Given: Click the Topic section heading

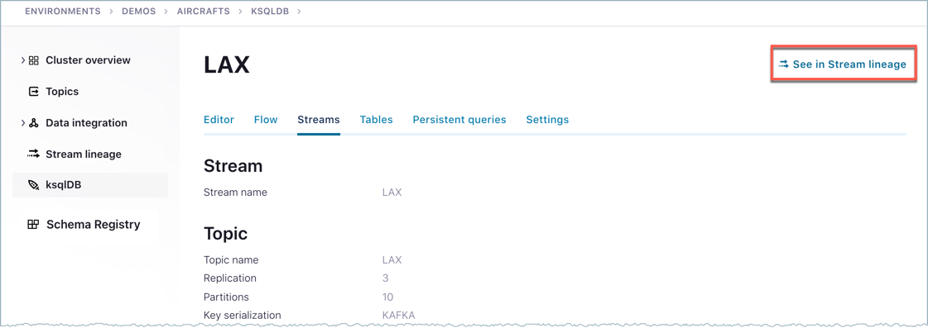Looking at the screenshot, I should point(225,234).
